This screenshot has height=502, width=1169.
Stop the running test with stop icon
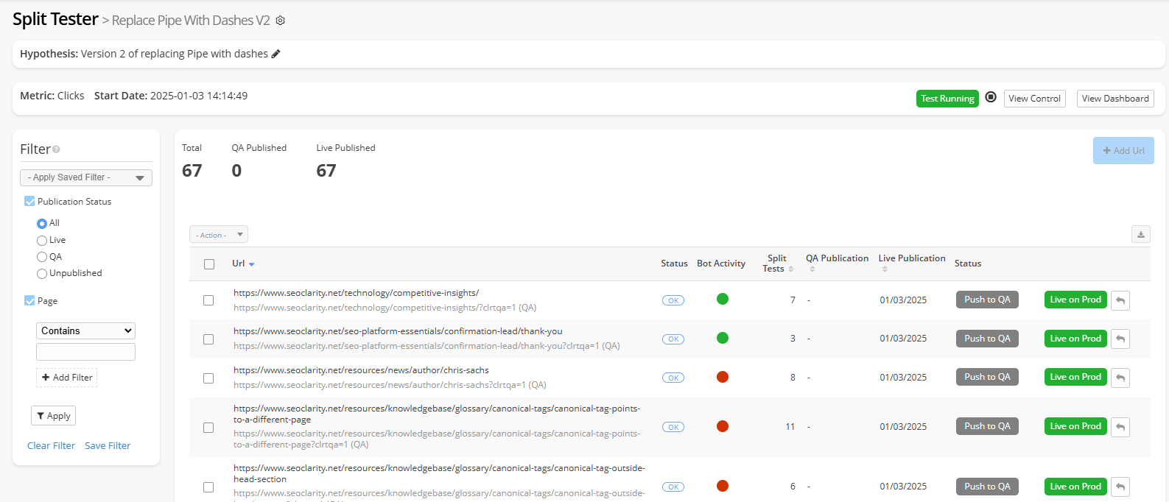pyautogui.click(x=991, y=97)
